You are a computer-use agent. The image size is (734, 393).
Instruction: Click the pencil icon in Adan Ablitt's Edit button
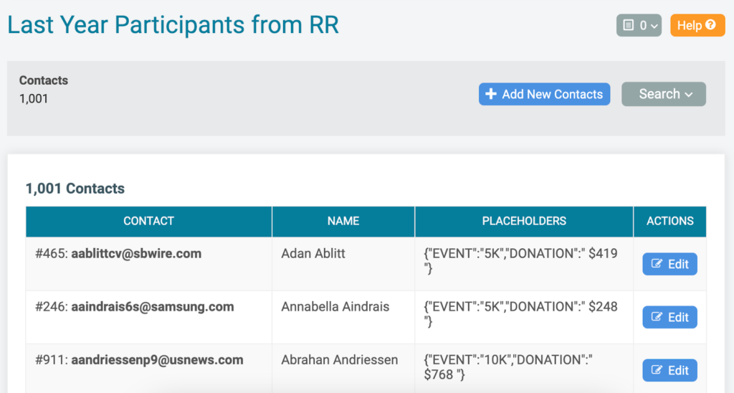657,264
